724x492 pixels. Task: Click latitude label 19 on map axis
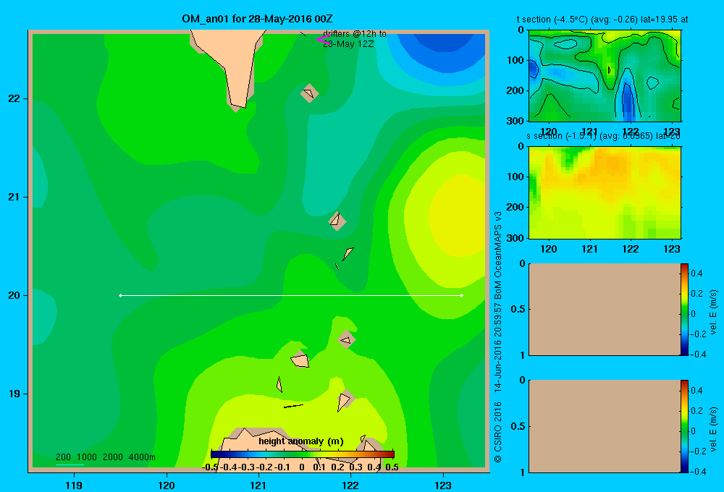14,394
